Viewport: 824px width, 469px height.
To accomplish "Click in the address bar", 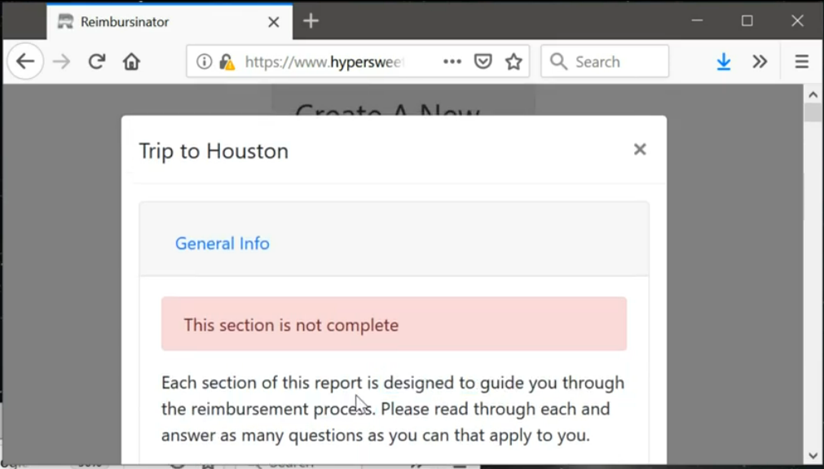I will [x=326, y=61].
